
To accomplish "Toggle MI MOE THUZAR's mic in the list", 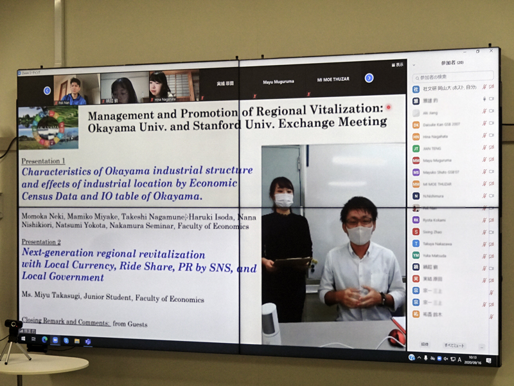I will [484, 184].
